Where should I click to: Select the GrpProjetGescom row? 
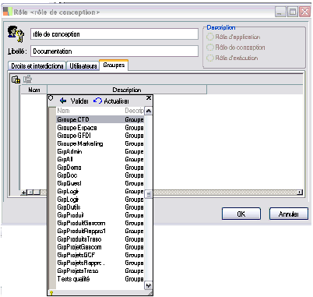pyautogui.click(x=100, y=247)
